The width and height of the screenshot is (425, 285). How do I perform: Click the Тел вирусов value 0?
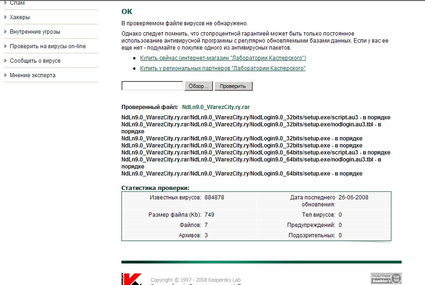click(340, 215)
